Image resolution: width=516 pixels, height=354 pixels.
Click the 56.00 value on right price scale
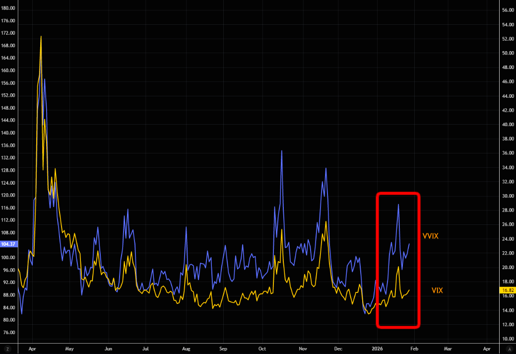coord(507,10)
